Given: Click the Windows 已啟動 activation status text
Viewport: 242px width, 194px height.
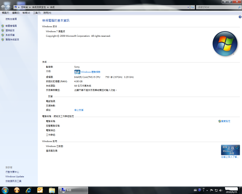Looking at the screenshot, I should pos(54,146).
